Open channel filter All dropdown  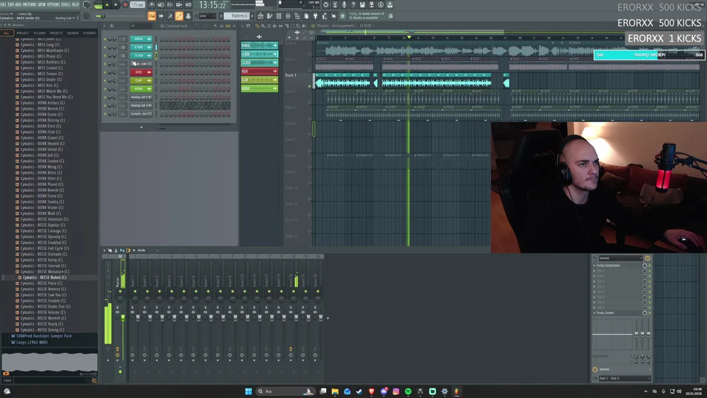(141, 26)
